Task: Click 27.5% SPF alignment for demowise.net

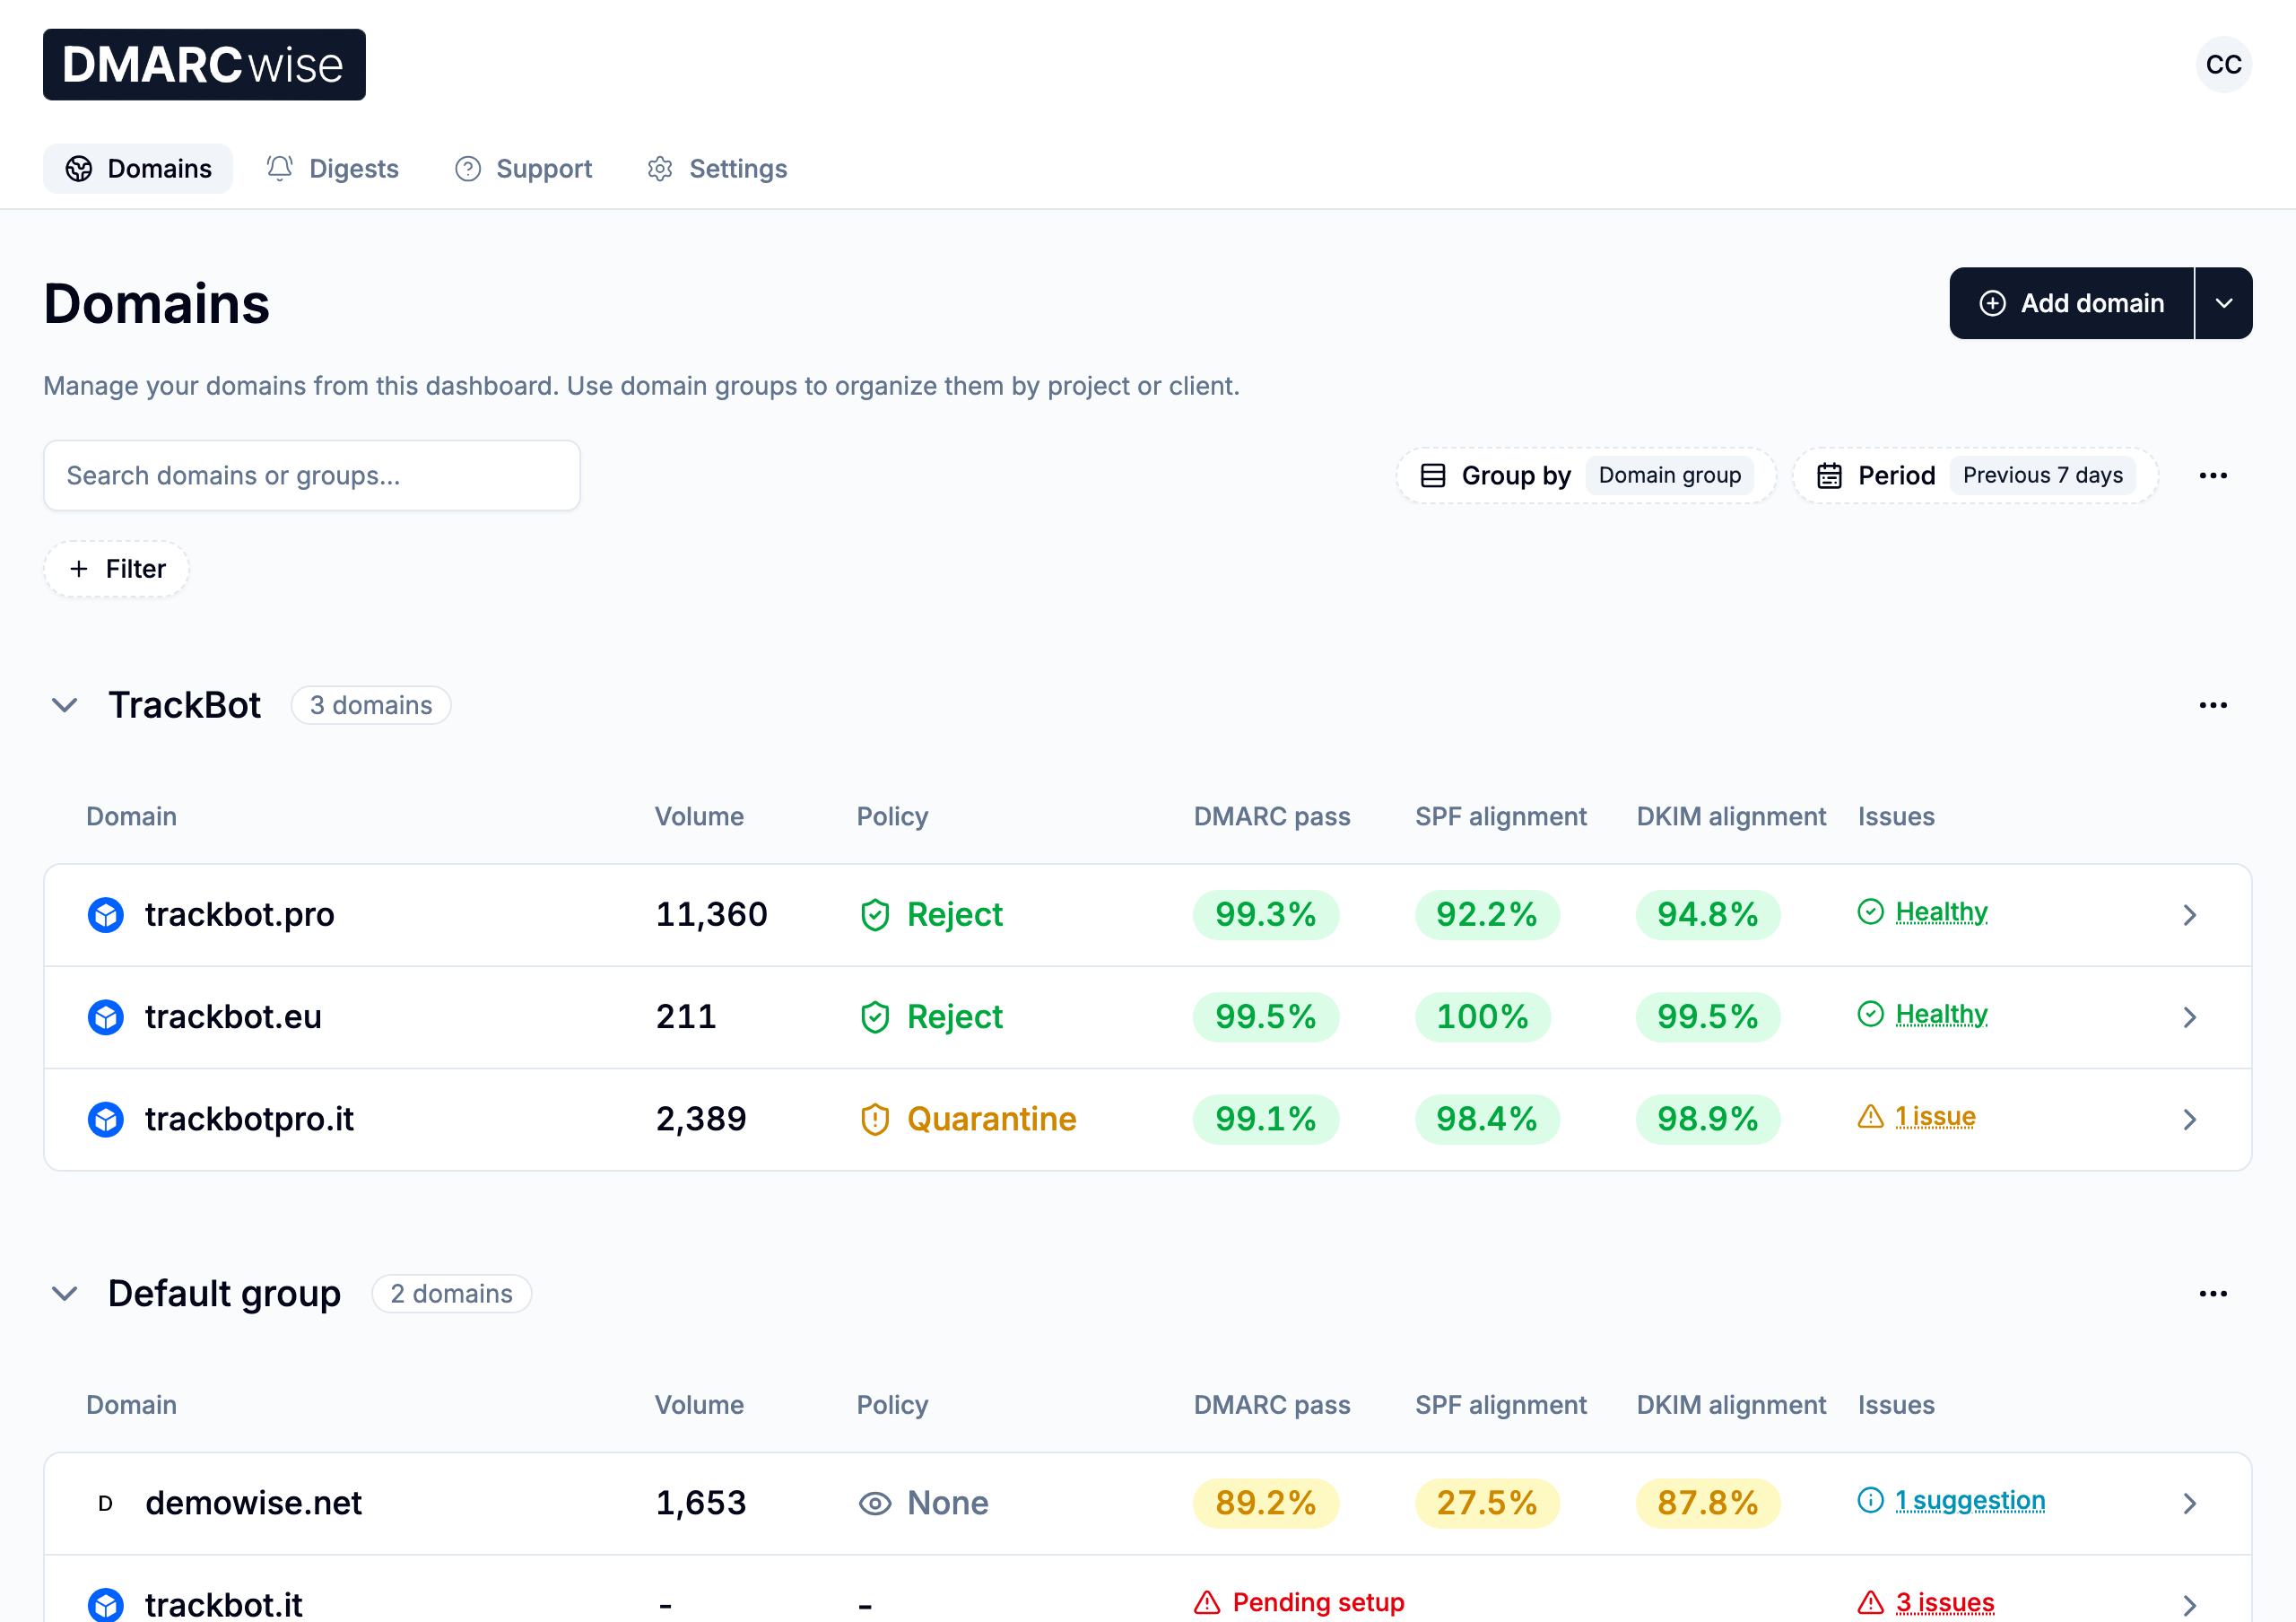Action: coord(1487,1503)
